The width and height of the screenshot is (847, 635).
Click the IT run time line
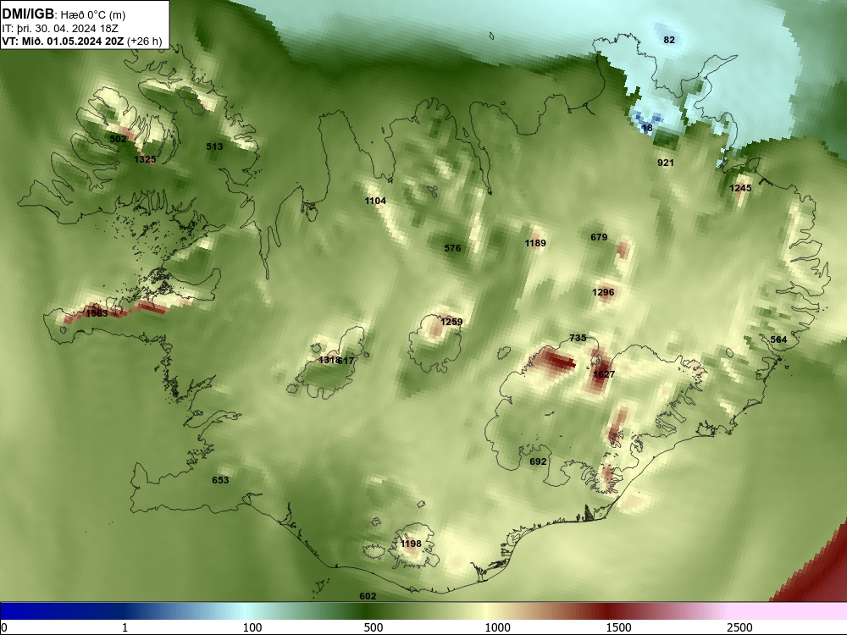[x=60, y=28]
